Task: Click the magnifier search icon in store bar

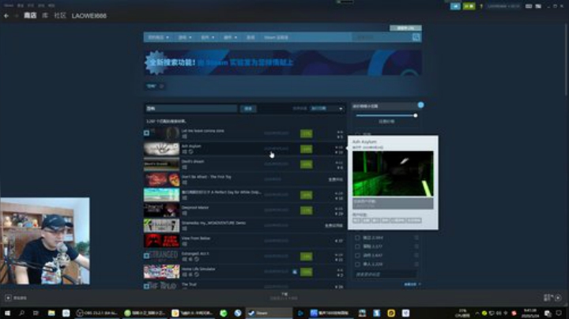Action: (416, 37)
